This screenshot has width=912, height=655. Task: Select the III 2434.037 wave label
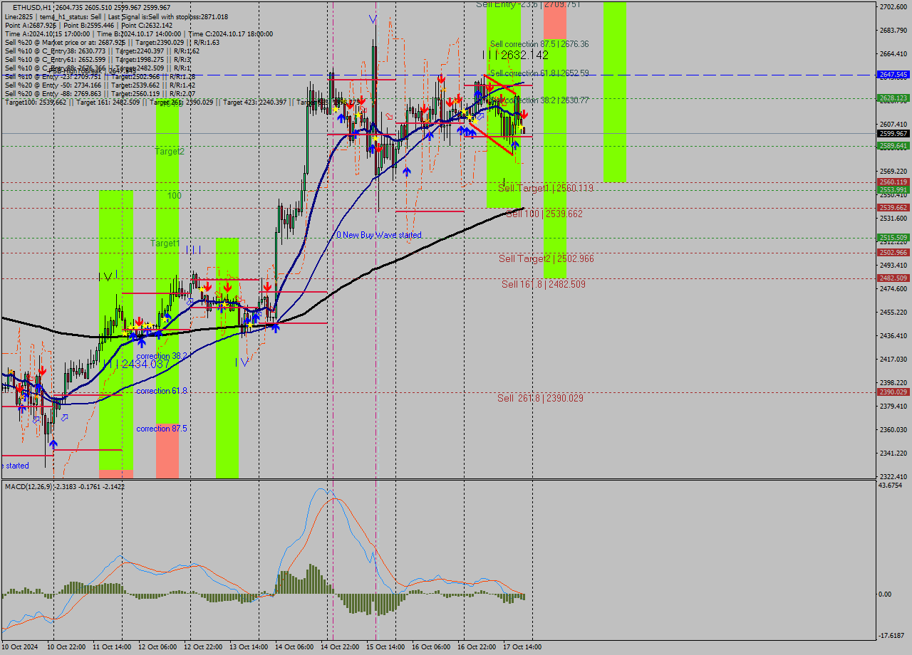(x=137, y=364)
